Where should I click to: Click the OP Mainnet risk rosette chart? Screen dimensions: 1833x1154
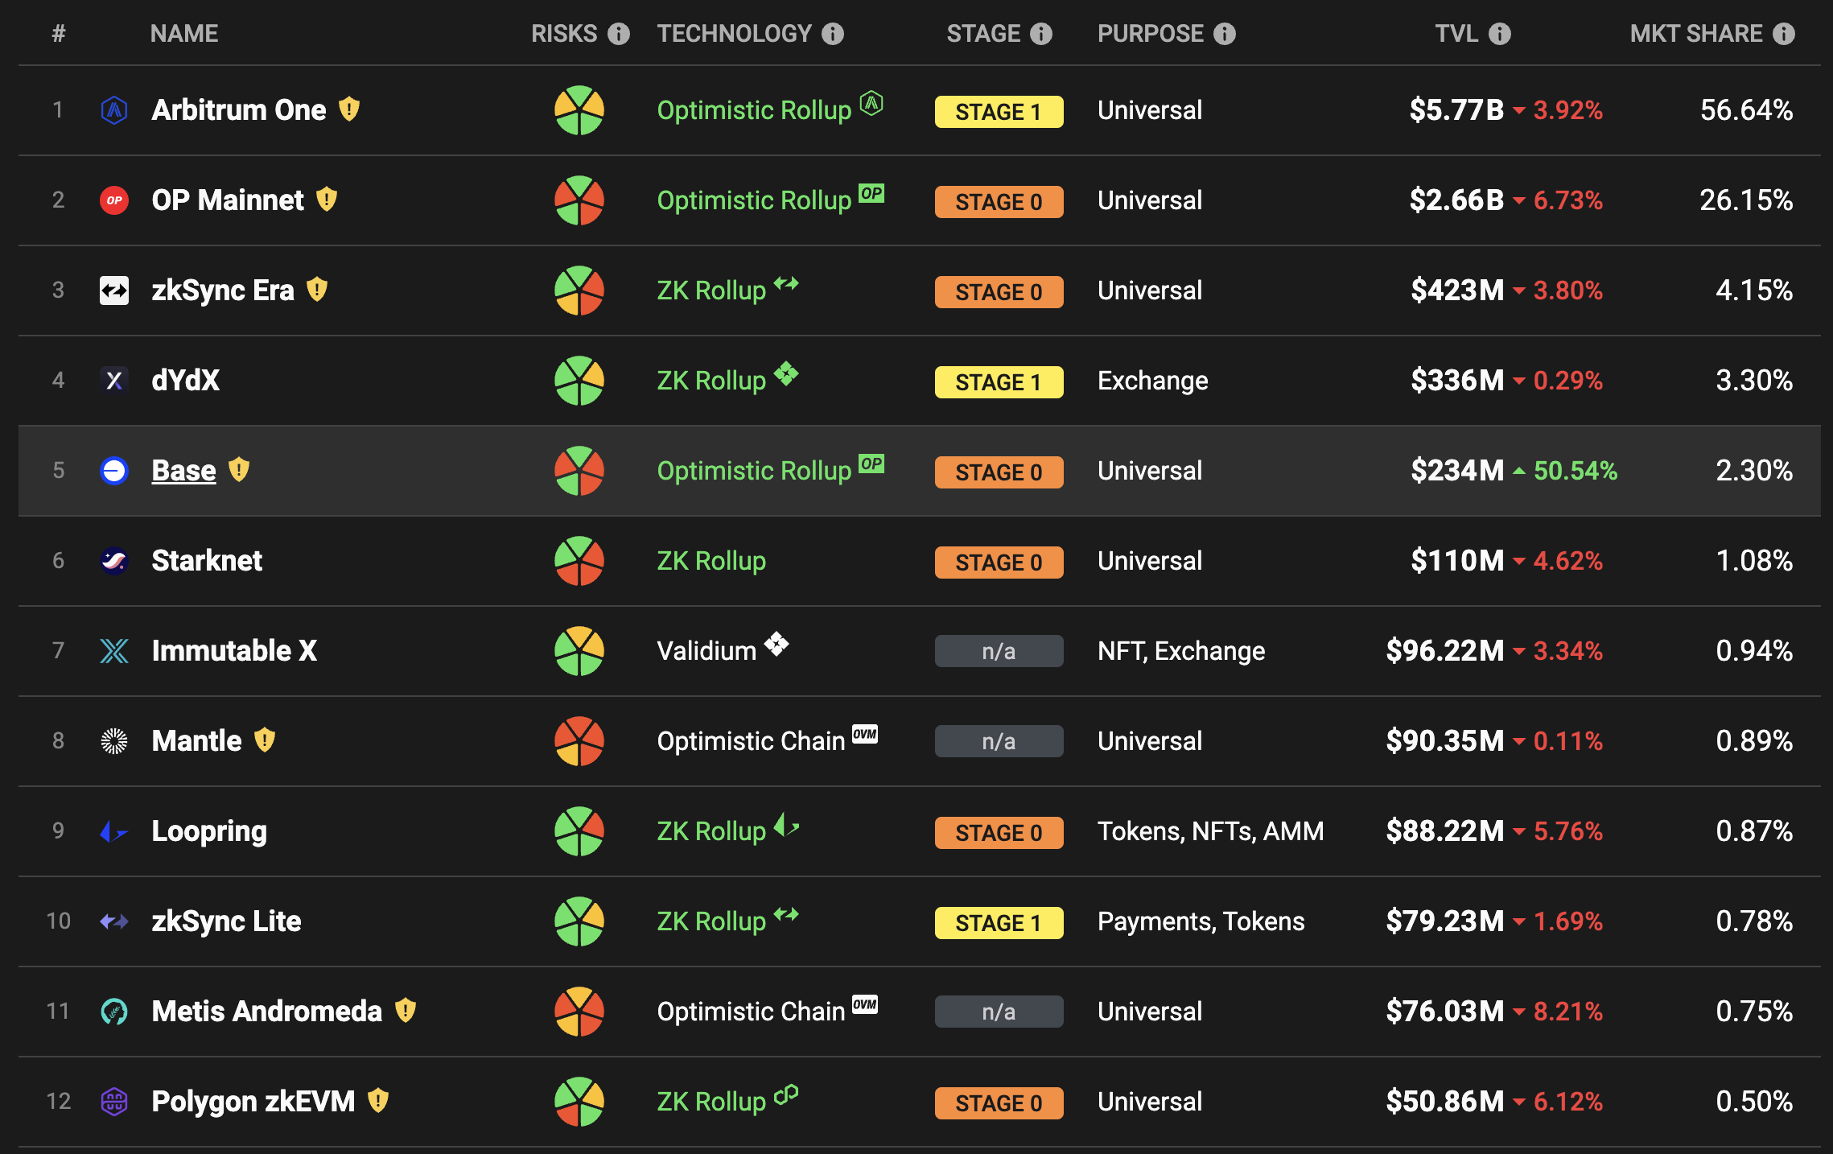point(579,200)
